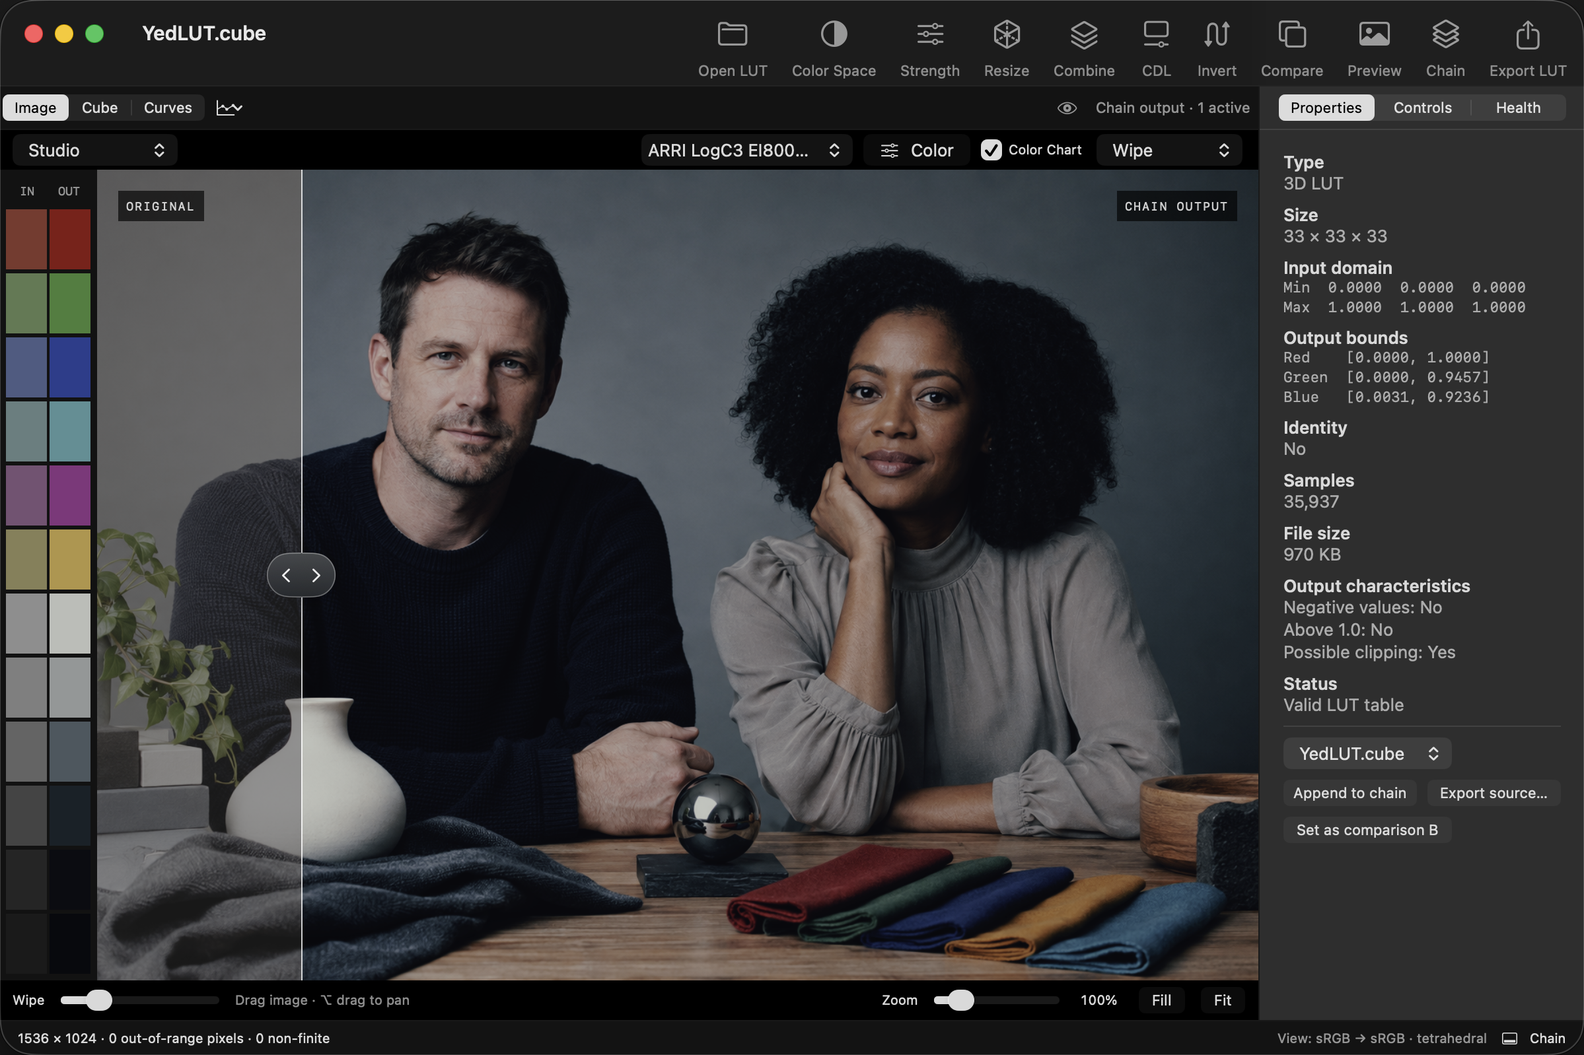
Task: Uncheck the Color Chart checkbox
Action: pyautogui.click(x=990, y=150)
